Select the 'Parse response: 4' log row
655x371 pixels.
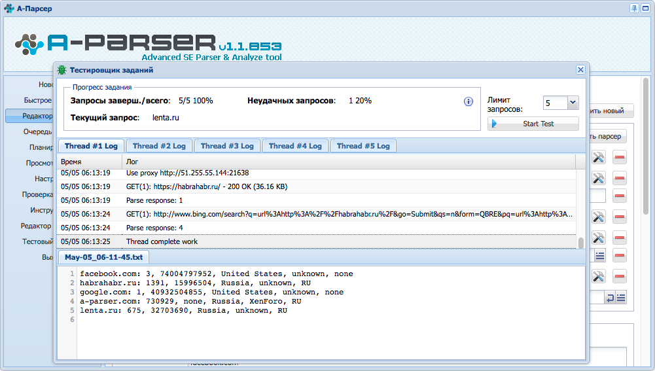pyautogui.click(x=317, y=228)
